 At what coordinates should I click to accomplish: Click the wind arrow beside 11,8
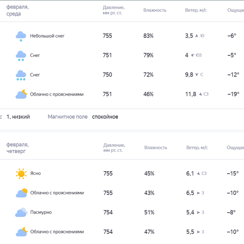point(200,94)
